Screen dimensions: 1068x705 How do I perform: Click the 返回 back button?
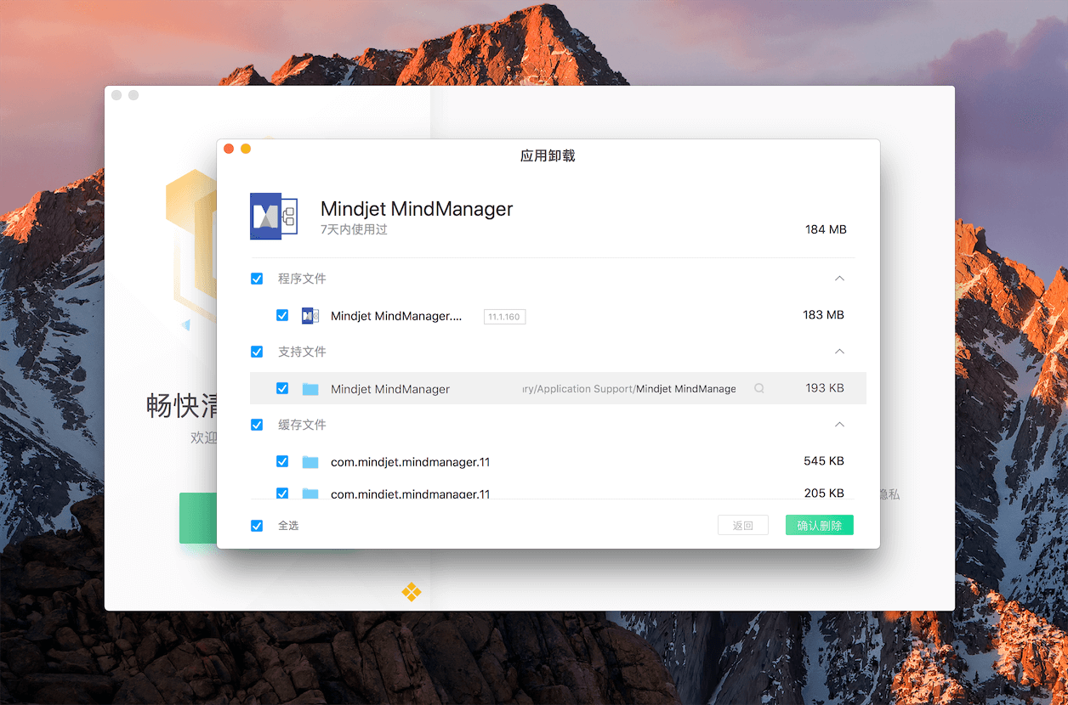pos(743,525)
